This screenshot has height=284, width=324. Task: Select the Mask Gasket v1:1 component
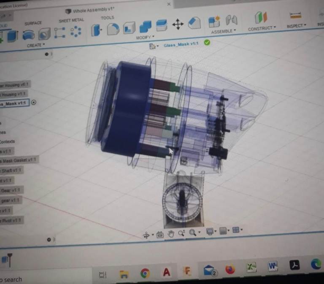19,160
